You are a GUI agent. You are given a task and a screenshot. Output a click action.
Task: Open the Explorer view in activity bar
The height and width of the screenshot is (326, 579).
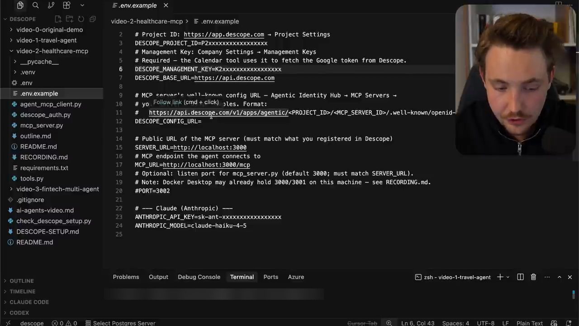[20, 5]
